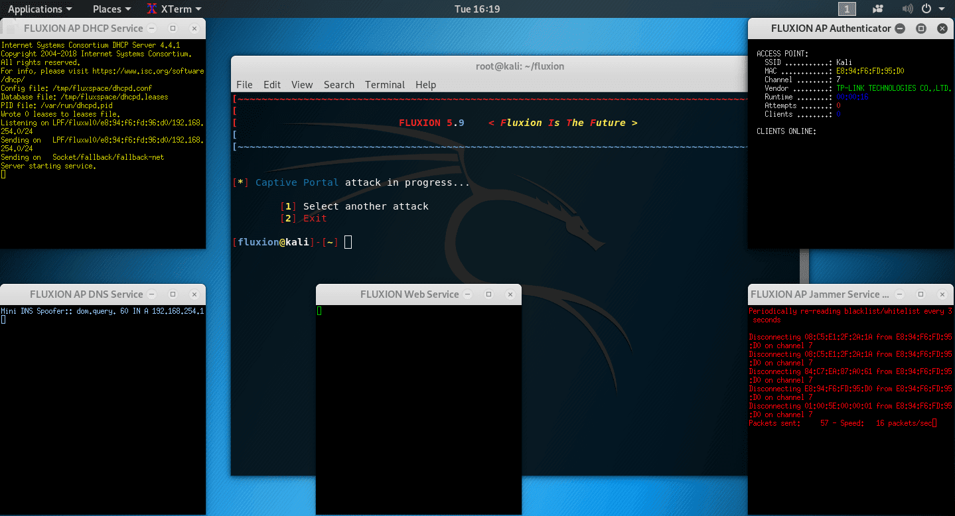Click the red 'Exit' option text
Viewport: 955px width, 516px height.
point(315,218)
